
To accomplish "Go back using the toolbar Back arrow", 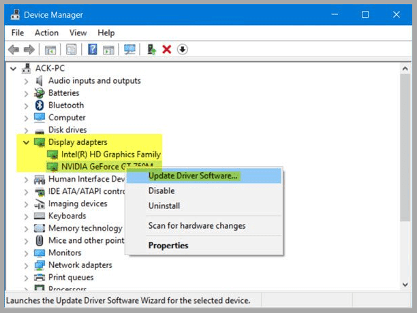I will coord(14,50).
